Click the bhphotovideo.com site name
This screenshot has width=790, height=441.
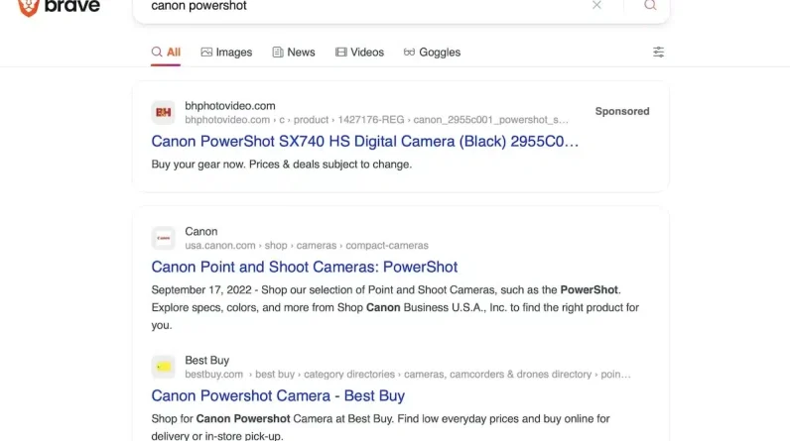tap(229, 106)
